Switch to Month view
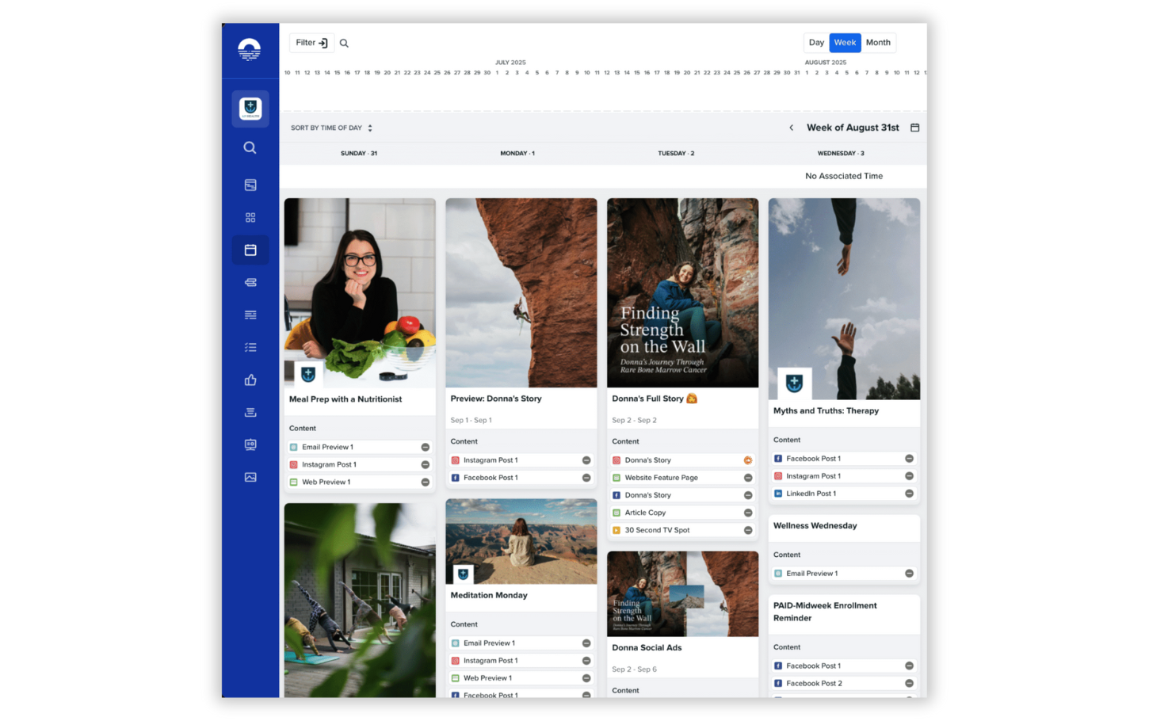 tap(877, 43)
